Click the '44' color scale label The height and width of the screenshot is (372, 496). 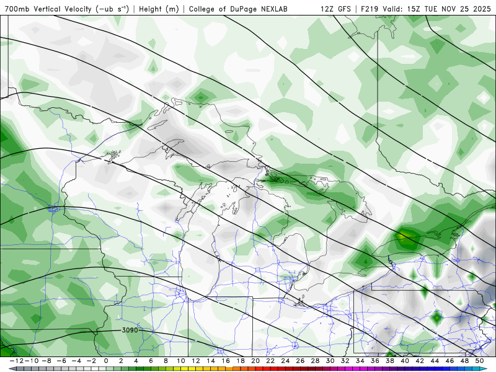435,361
